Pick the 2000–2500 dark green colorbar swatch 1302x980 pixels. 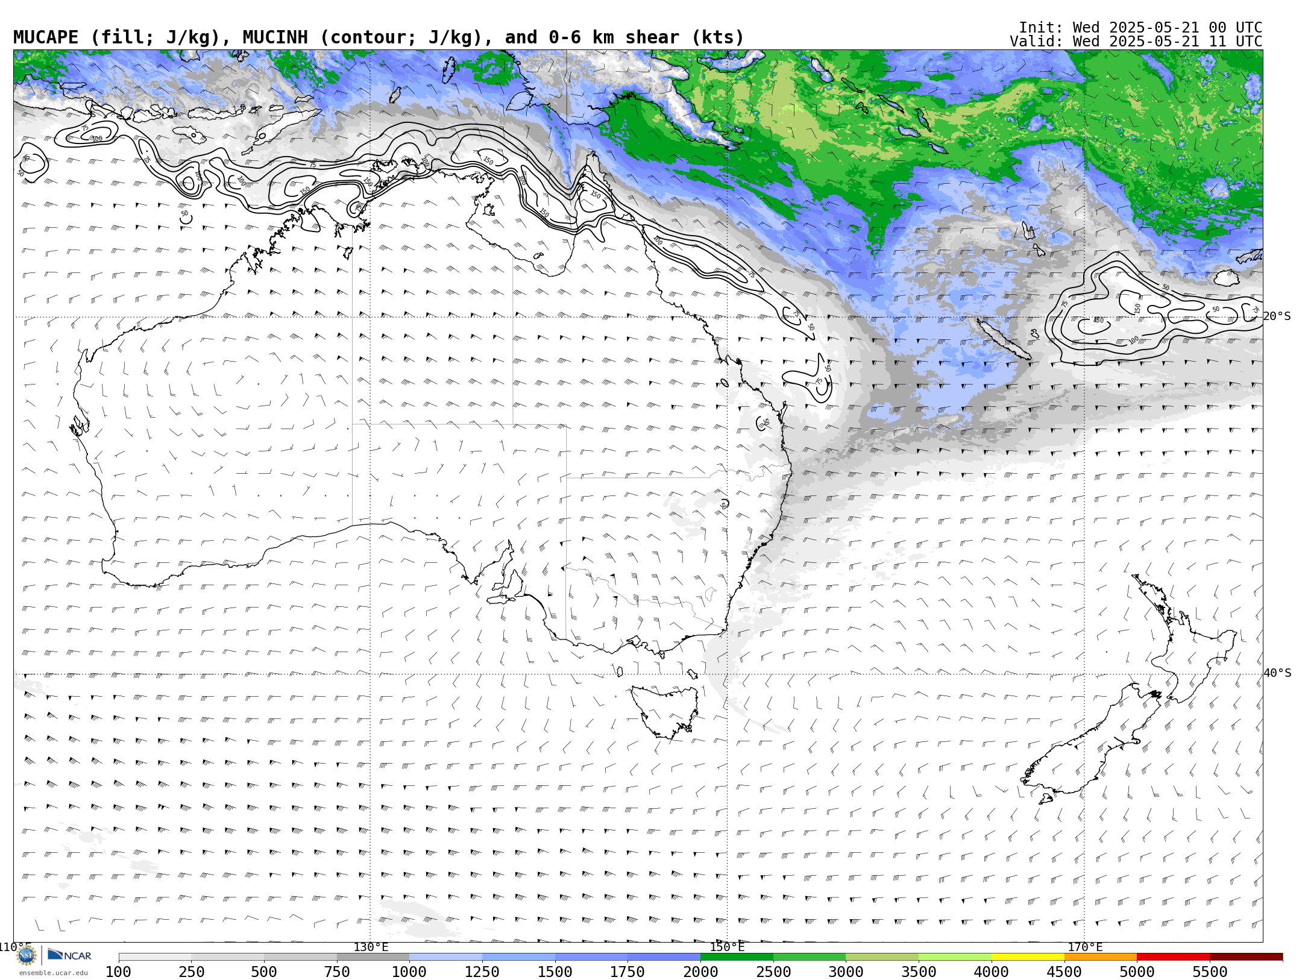tap(737, 957)
